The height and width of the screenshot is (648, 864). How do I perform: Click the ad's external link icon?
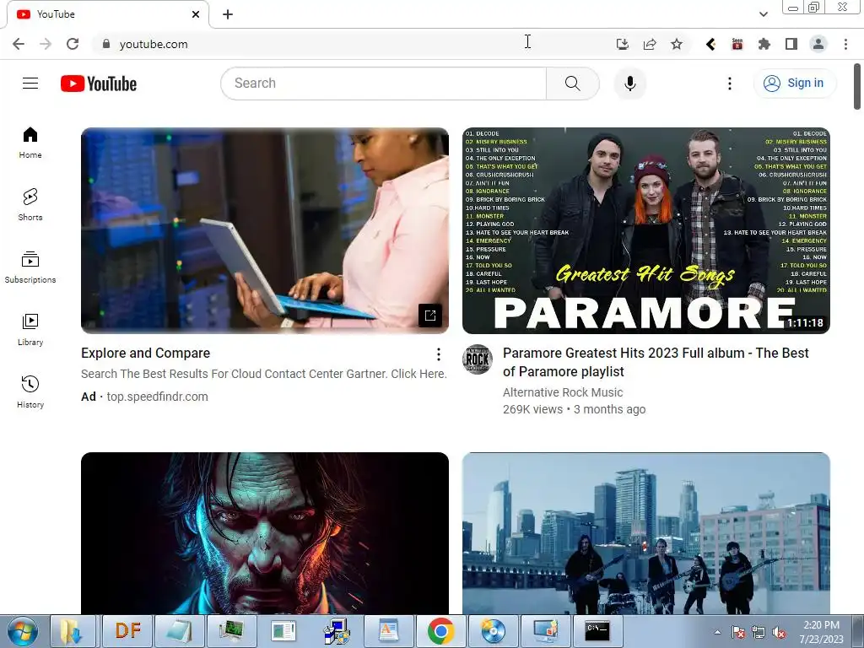[x=430, y=316]
